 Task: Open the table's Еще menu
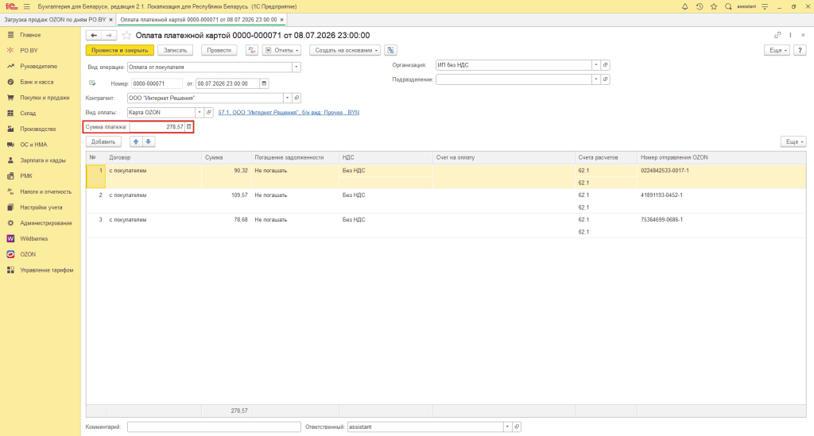tap(793, 141)
